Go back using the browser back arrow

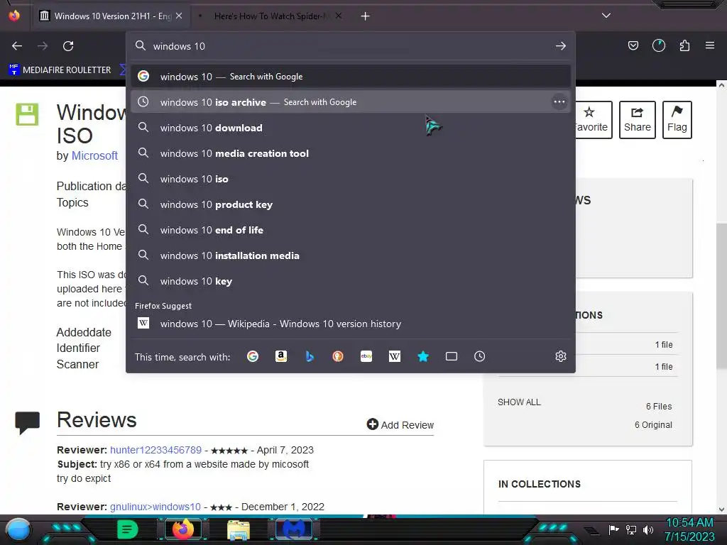[17, 46]
